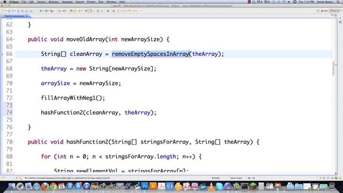Open Finder from the dock
Screen dimensions: 343x193
coord(12,186)
